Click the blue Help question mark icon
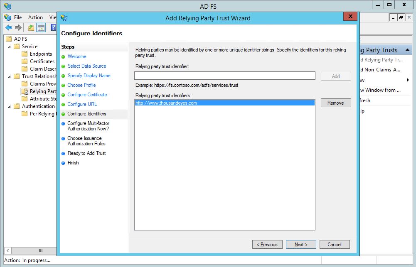Viewport: 416px width, 267px height. (53, 28)
